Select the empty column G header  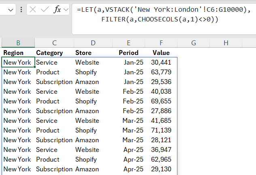point(193,43)
